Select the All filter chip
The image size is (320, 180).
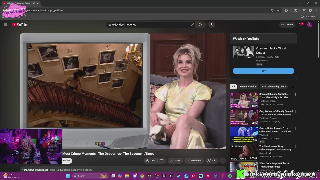(233, 87)
